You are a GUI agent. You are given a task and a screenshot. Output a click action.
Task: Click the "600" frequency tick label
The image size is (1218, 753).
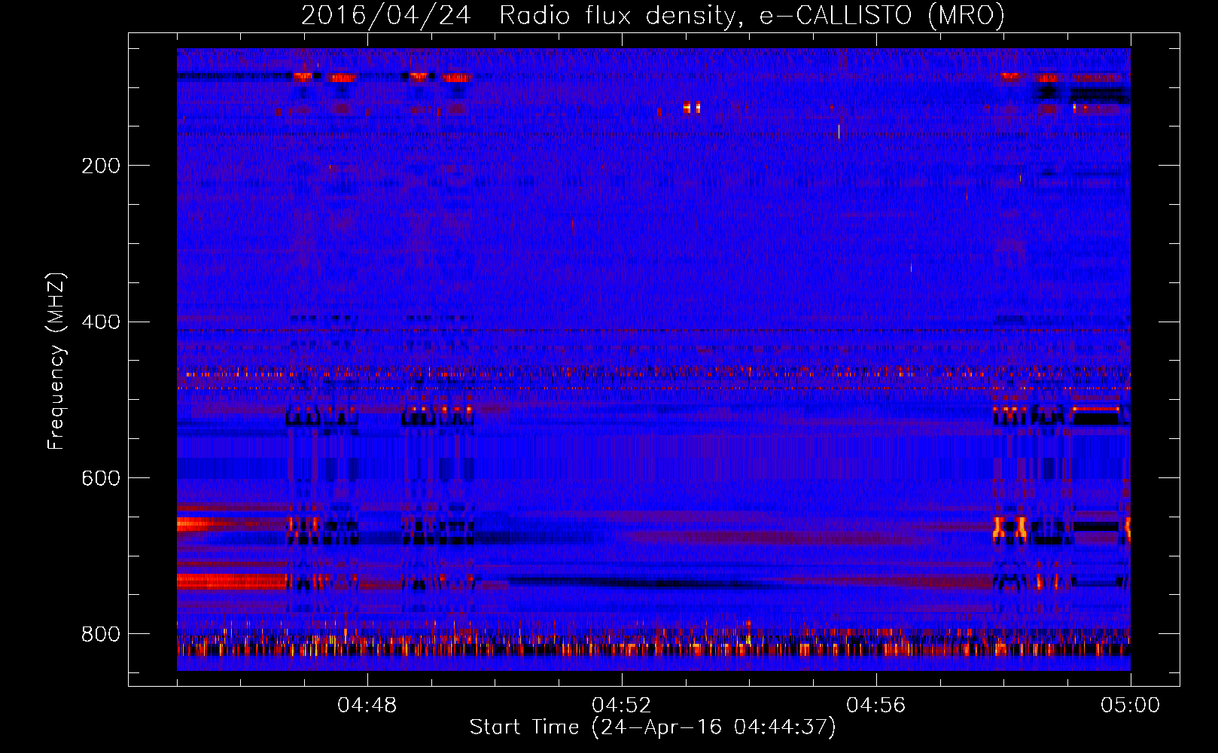click(x=101, y=479)
